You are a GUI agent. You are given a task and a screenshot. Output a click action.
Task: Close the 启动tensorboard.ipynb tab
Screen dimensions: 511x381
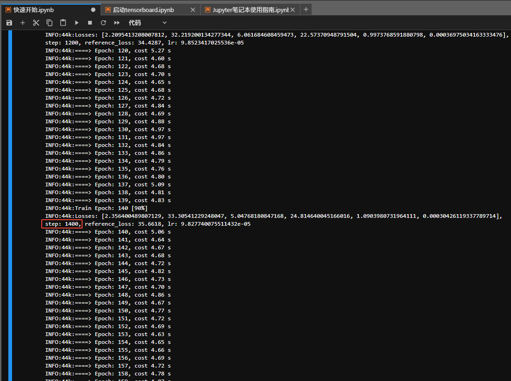193,10
